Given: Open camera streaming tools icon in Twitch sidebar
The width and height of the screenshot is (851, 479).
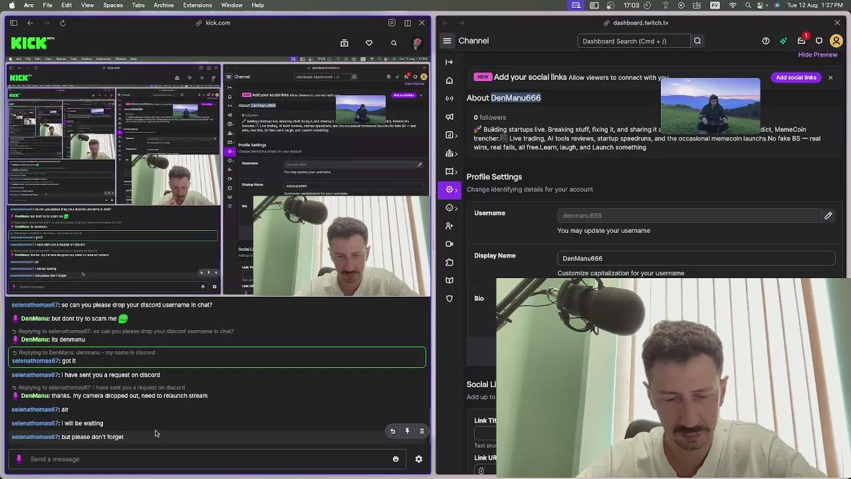Looking at the screenshot, I should [x=449, y=244].
